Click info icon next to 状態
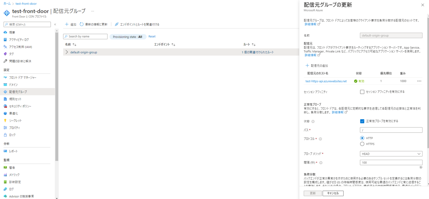Screen dimensions: 429x199 click(313, 121)
